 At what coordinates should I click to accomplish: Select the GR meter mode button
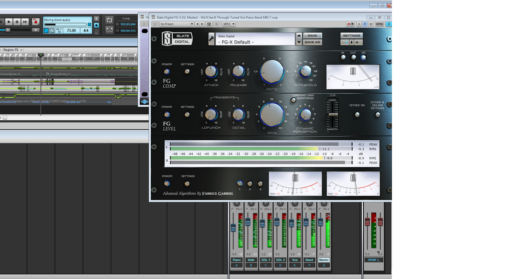pyautogui.click(x=363, y=57)
